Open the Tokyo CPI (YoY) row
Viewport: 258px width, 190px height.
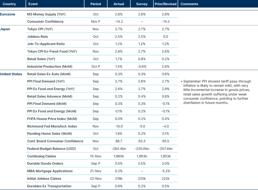click(x=41, y=29)
